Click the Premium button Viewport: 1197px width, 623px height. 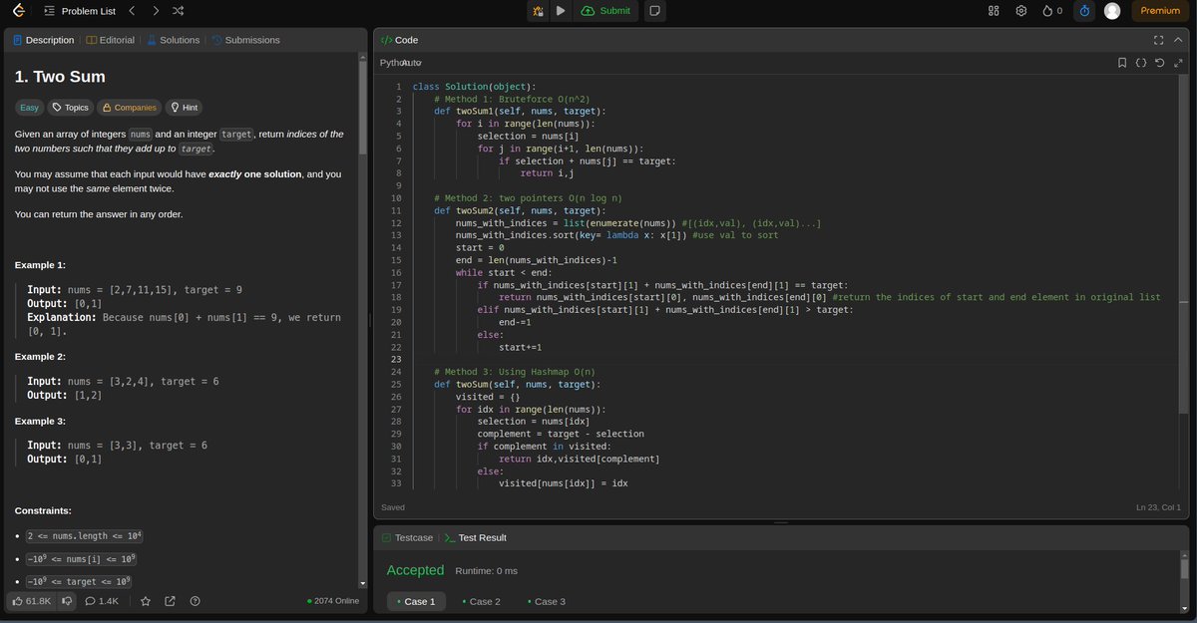pyautogui.click(x=1160, y=11)
